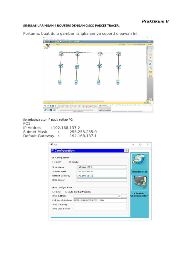Select Router2 in the topology
Viewport: 192px width, 256px height.
(100, 53)
